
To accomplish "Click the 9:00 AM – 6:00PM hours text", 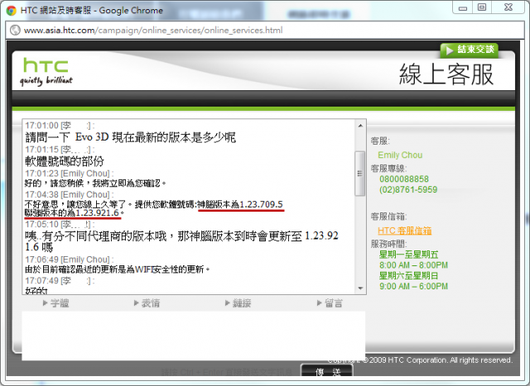I will click(413, 286).
